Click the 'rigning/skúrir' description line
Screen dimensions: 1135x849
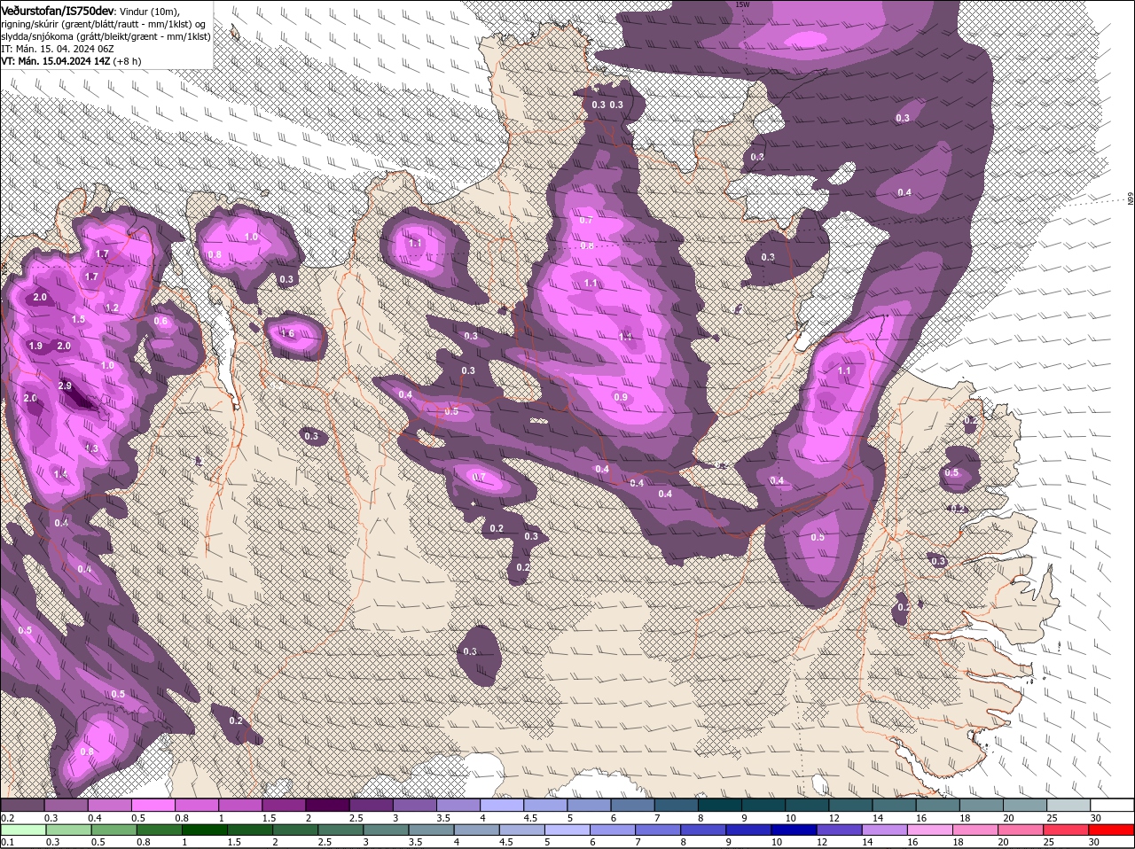(104, 24)
